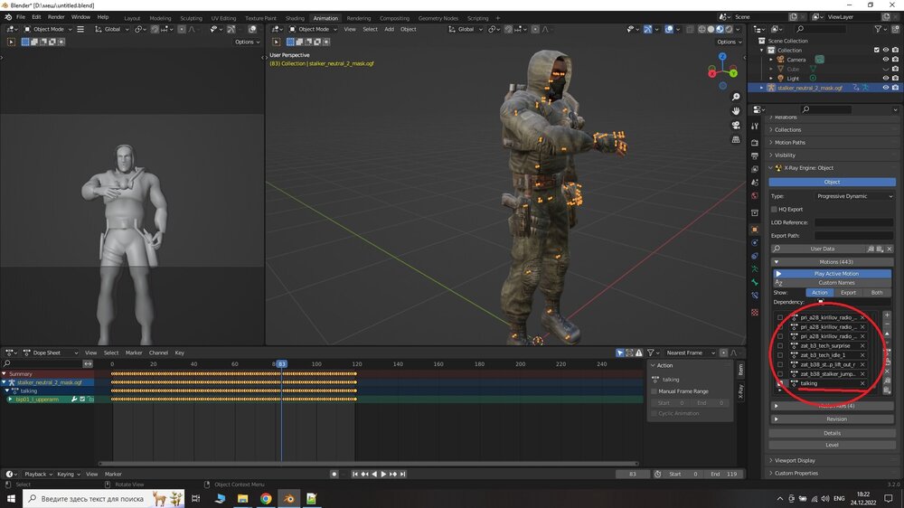Hide the Camera object in viewport
The width and height of the screenshot is (904, 508).
(x=885, y=60)
